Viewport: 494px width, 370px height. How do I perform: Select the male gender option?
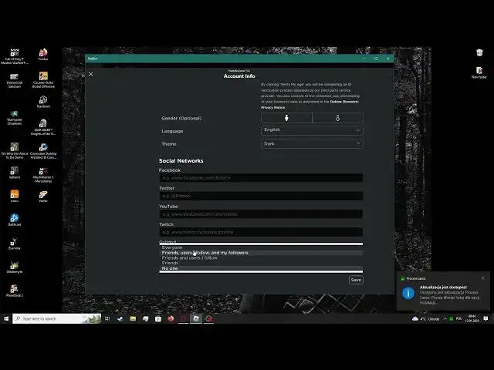point(286,118)
